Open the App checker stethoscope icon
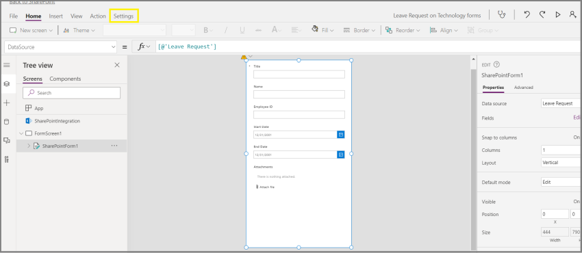 point(502,15)
